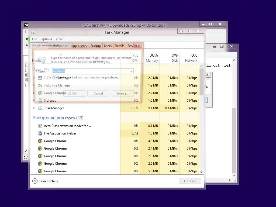Viewport: 276px width, 207px height.
Task: Click Chrome icon for the 2.4 MB process
Action: point(40,149)
